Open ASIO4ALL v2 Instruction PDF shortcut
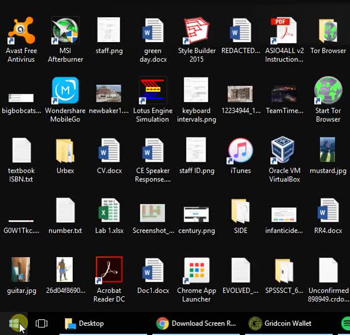The height and width of the screenshot is (335, 350). pos(284,31)
